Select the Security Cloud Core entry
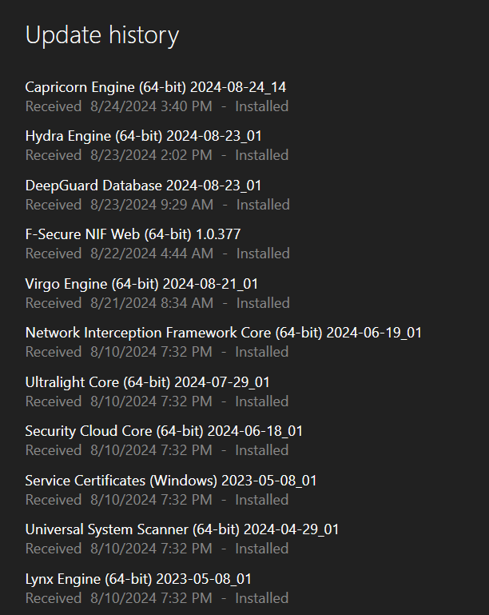The width and height of the screenshot is (489, 615). (x=164, y=431)
